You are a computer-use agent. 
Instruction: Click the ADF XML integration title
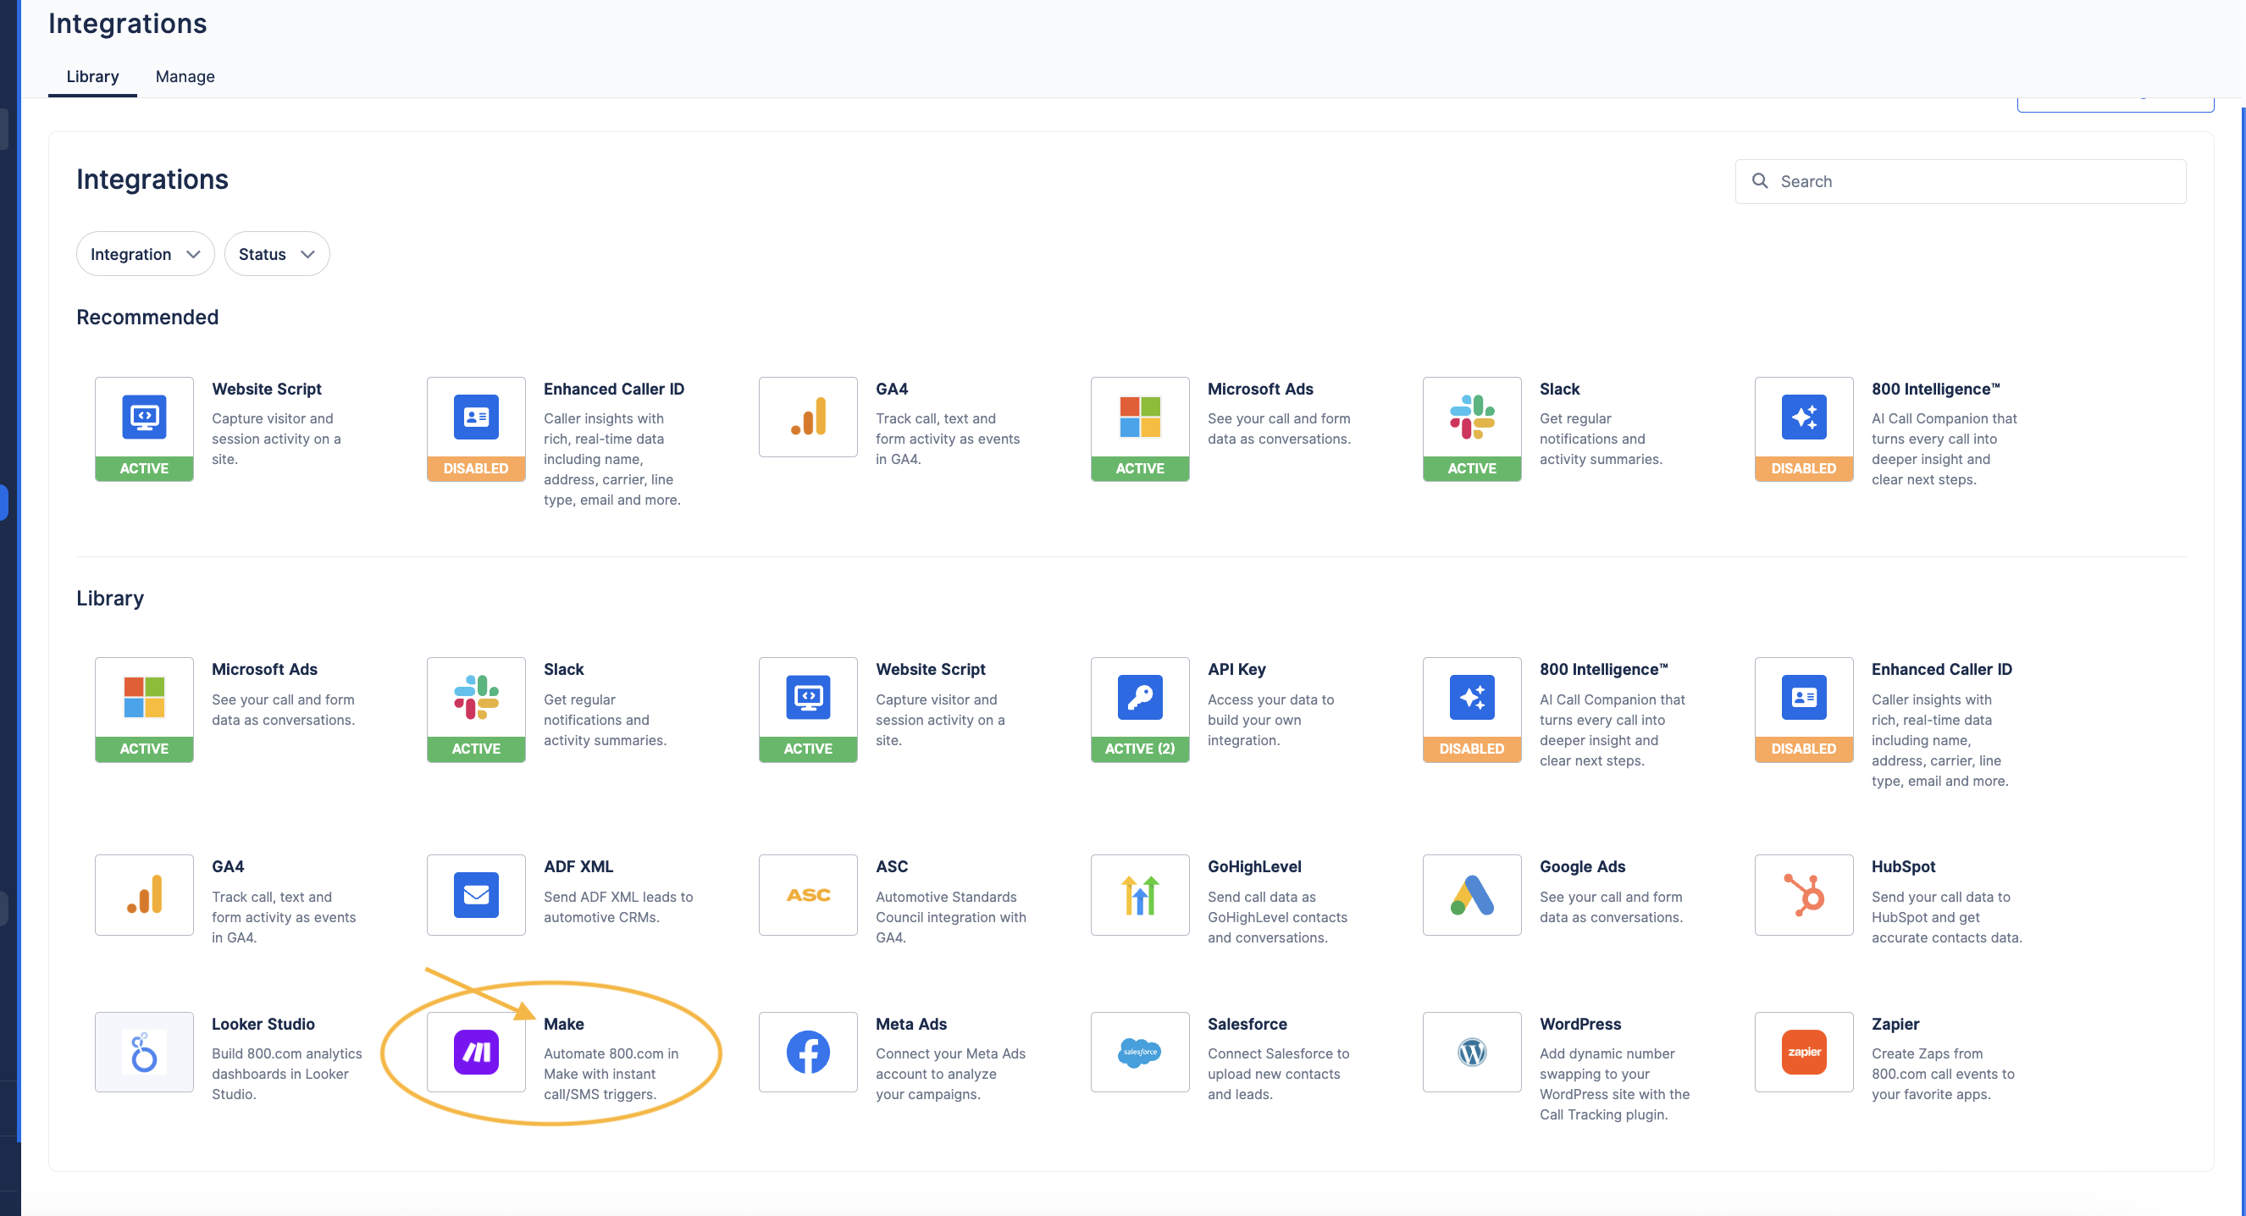578,867
